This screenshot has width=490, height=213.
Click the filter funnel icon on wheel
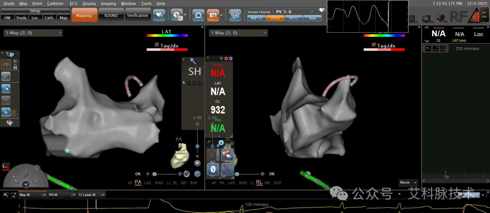coord(26,185)
